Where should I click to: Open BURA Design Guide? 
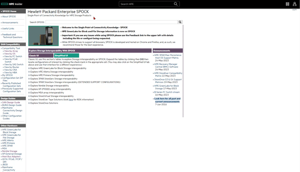click(12, 105)
